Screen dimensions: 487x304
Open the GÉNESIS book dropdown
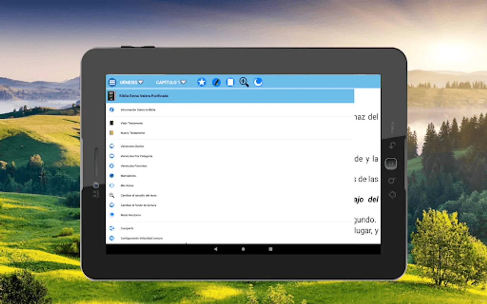point(132,82)
